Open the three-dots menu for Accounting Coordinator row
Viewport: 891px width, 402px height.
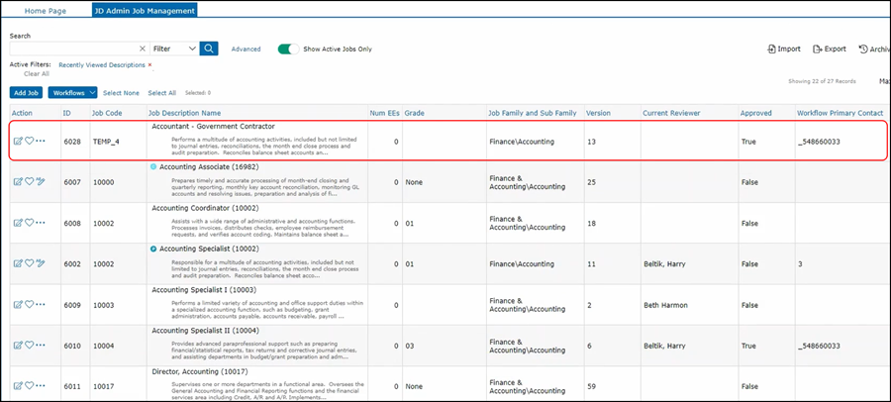(41, 224)
